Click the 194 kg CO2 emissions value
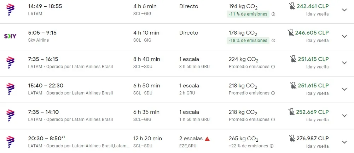Screen dimensions: 354x153 pyautogui.click(x=243, y=6)
